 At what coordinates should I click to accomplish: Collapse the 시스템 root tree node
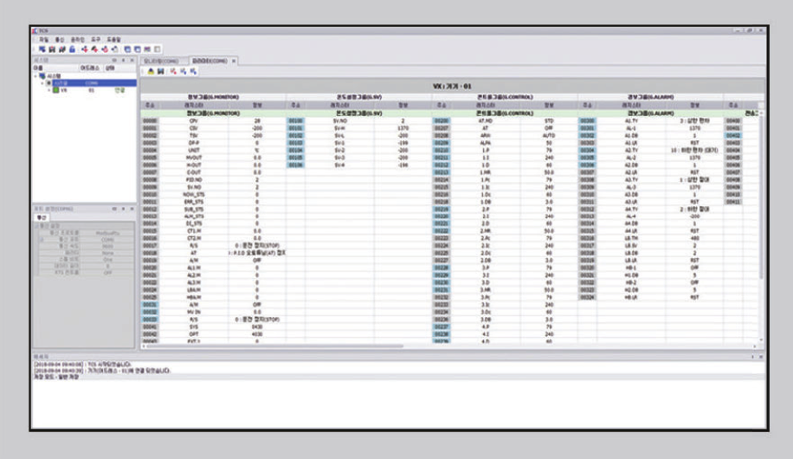[x=35, y=75]
